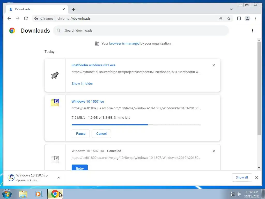Click the unetbootin plane file icon
The height and width of the screenshot is (199, 265).
pyautogui.click(x=55, y=75)
